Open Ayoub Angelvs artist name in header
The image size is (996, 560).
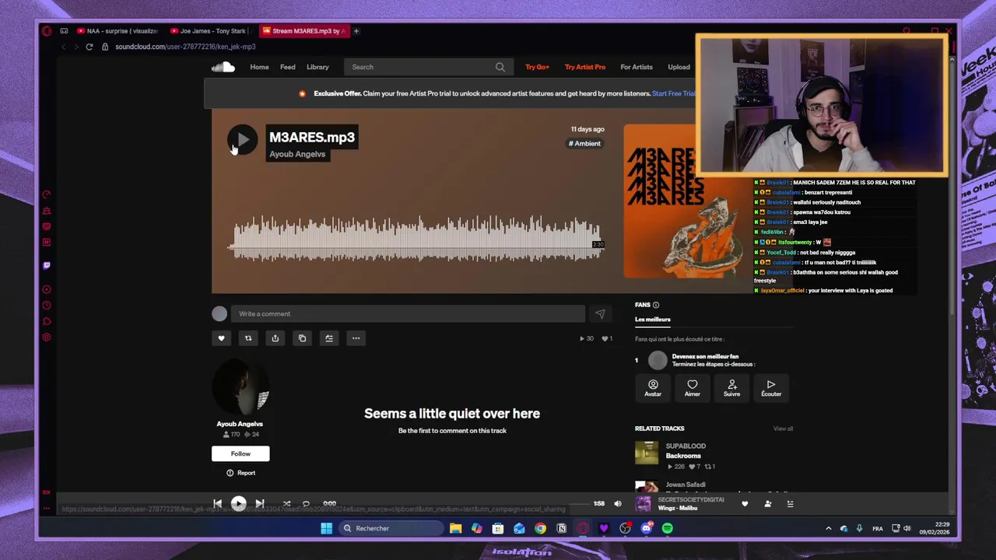(297, 154)
